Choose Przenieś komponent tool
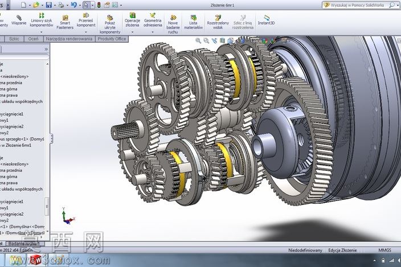Image resolution: width=401 pixels, height=267 pixels. (x=86, y=20)
